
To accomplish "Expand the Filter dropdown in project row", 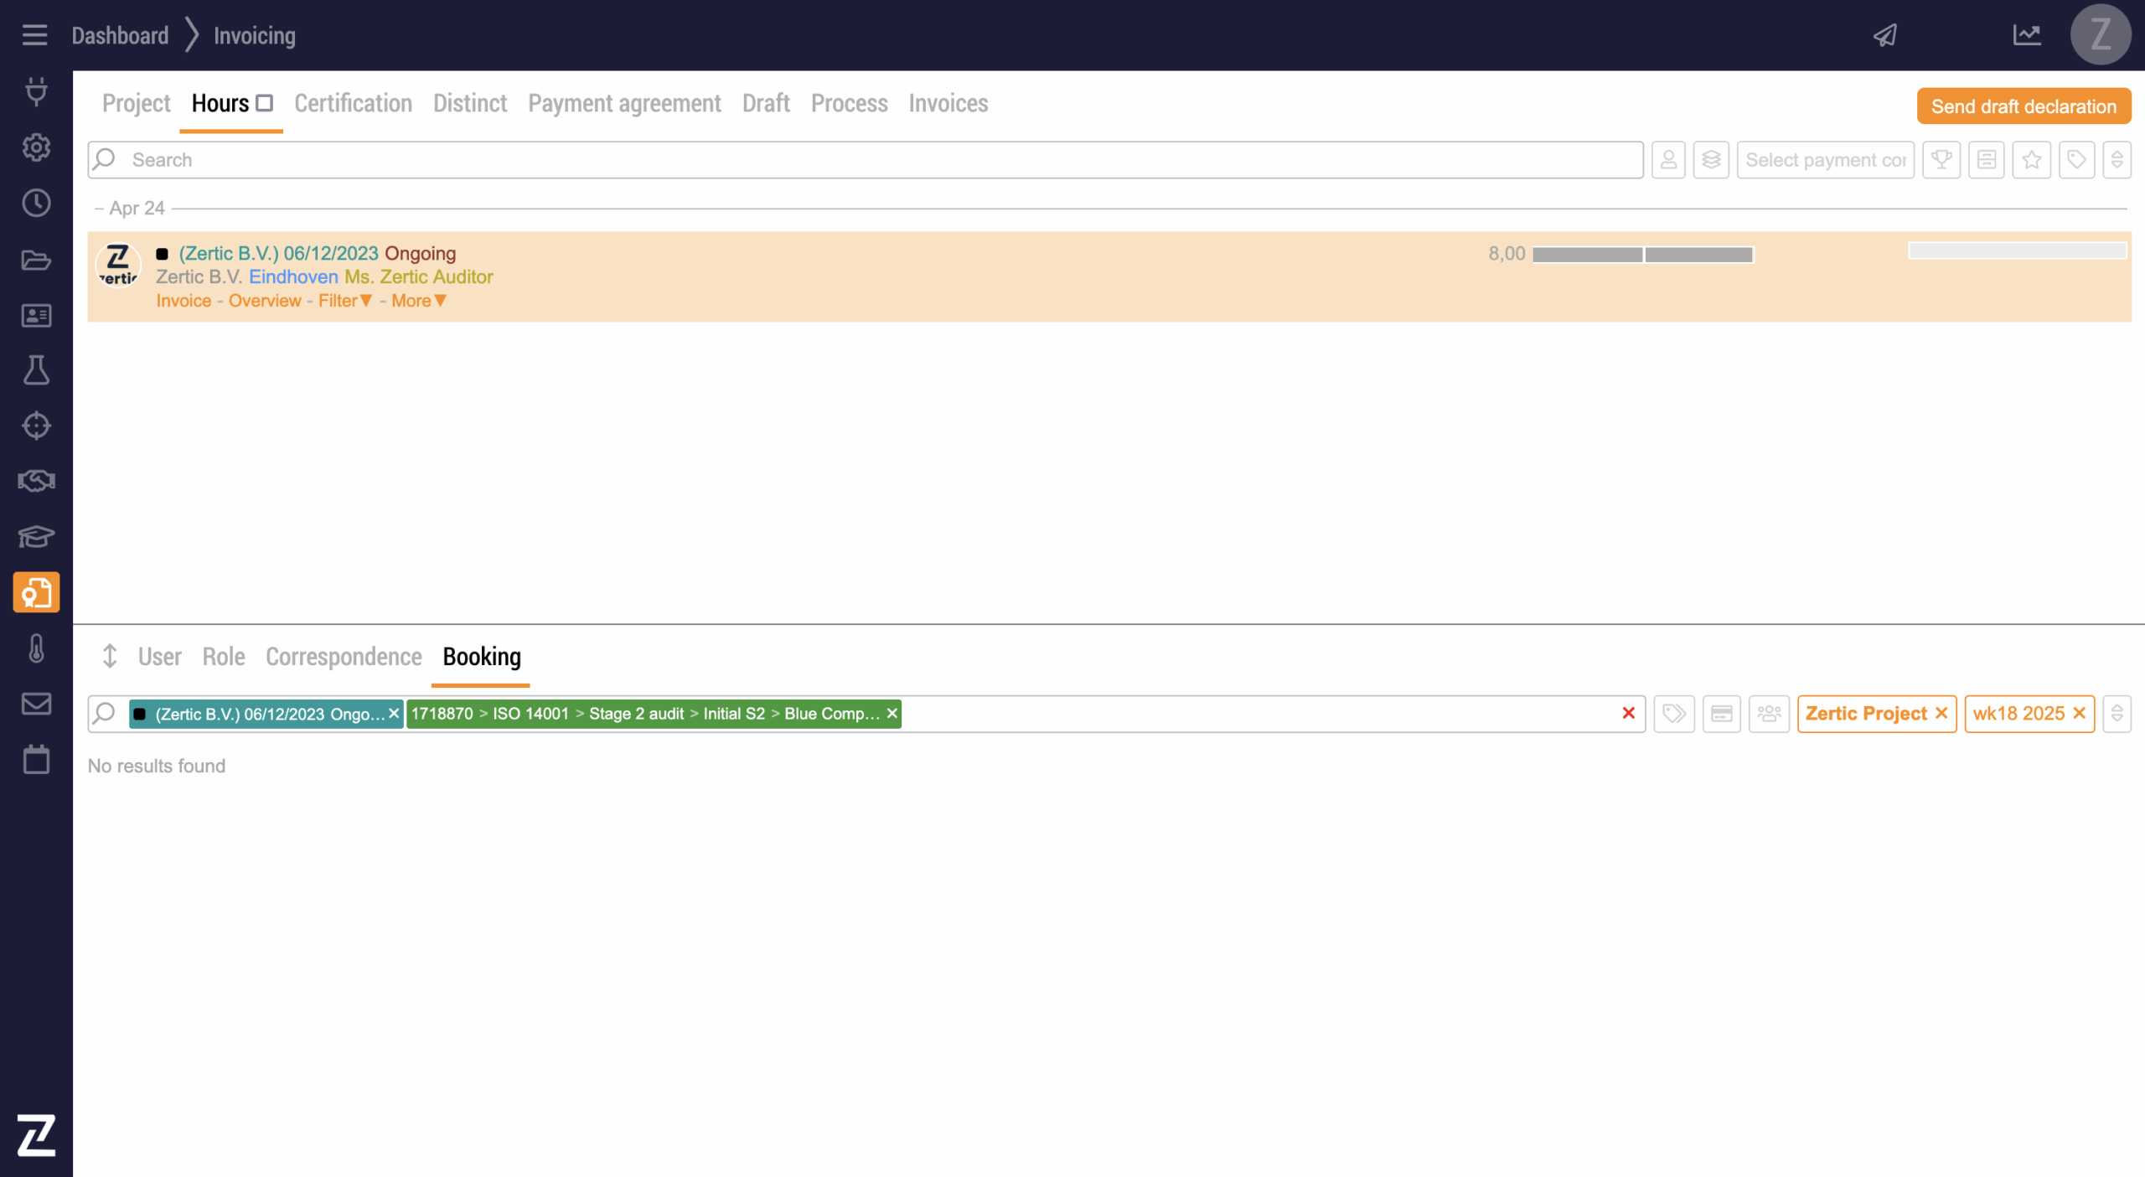I will pyautogui.click(x=344, y=301).
